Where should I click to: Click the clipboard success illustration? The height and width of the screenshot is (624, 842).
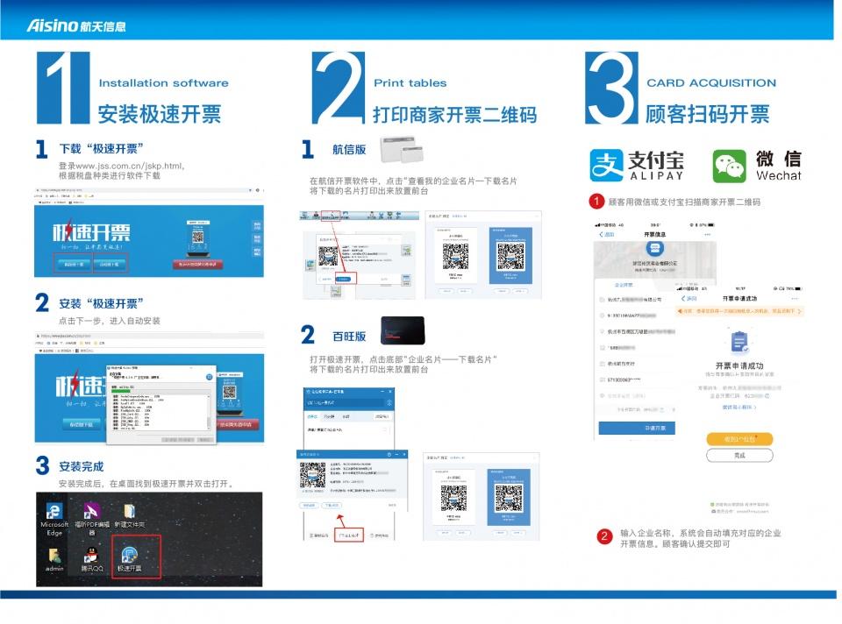(739, 342)
